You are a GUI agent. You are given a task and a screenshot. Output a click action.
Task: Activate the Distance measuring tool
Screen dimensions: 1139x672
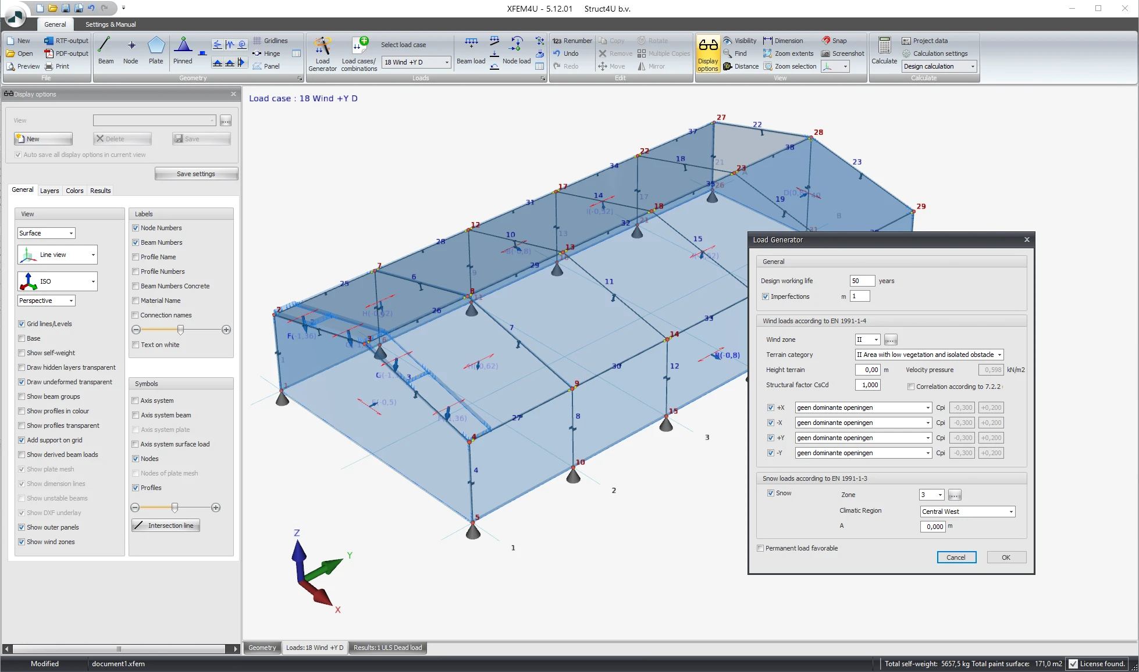(741, 66)
